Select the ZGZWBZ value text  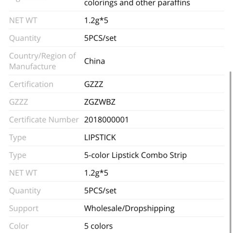pyautogui.click(x=100, y=102)
